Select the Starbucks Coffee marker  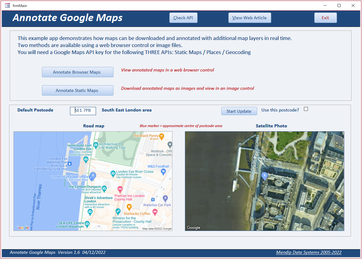pyautogui.click(x=129, y=207)
